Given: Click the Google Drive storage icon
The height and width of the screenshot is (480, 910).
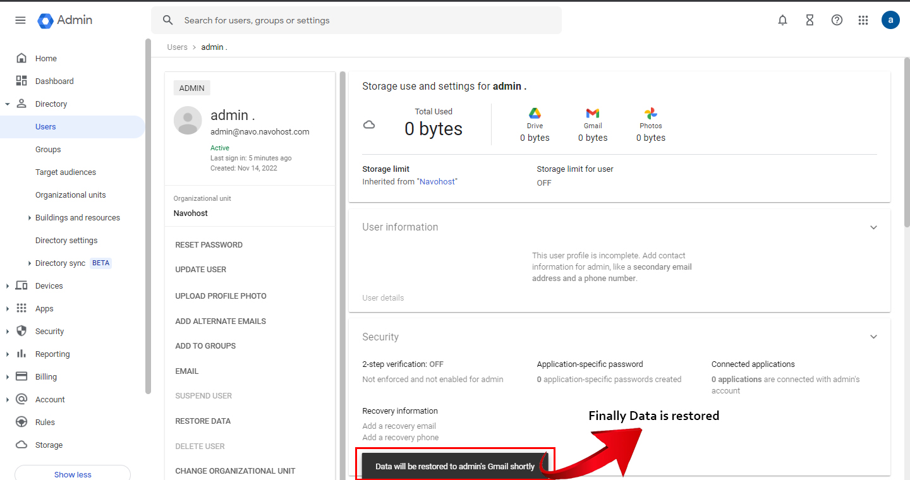Looking at the screenshot, I should click(535, 114).
